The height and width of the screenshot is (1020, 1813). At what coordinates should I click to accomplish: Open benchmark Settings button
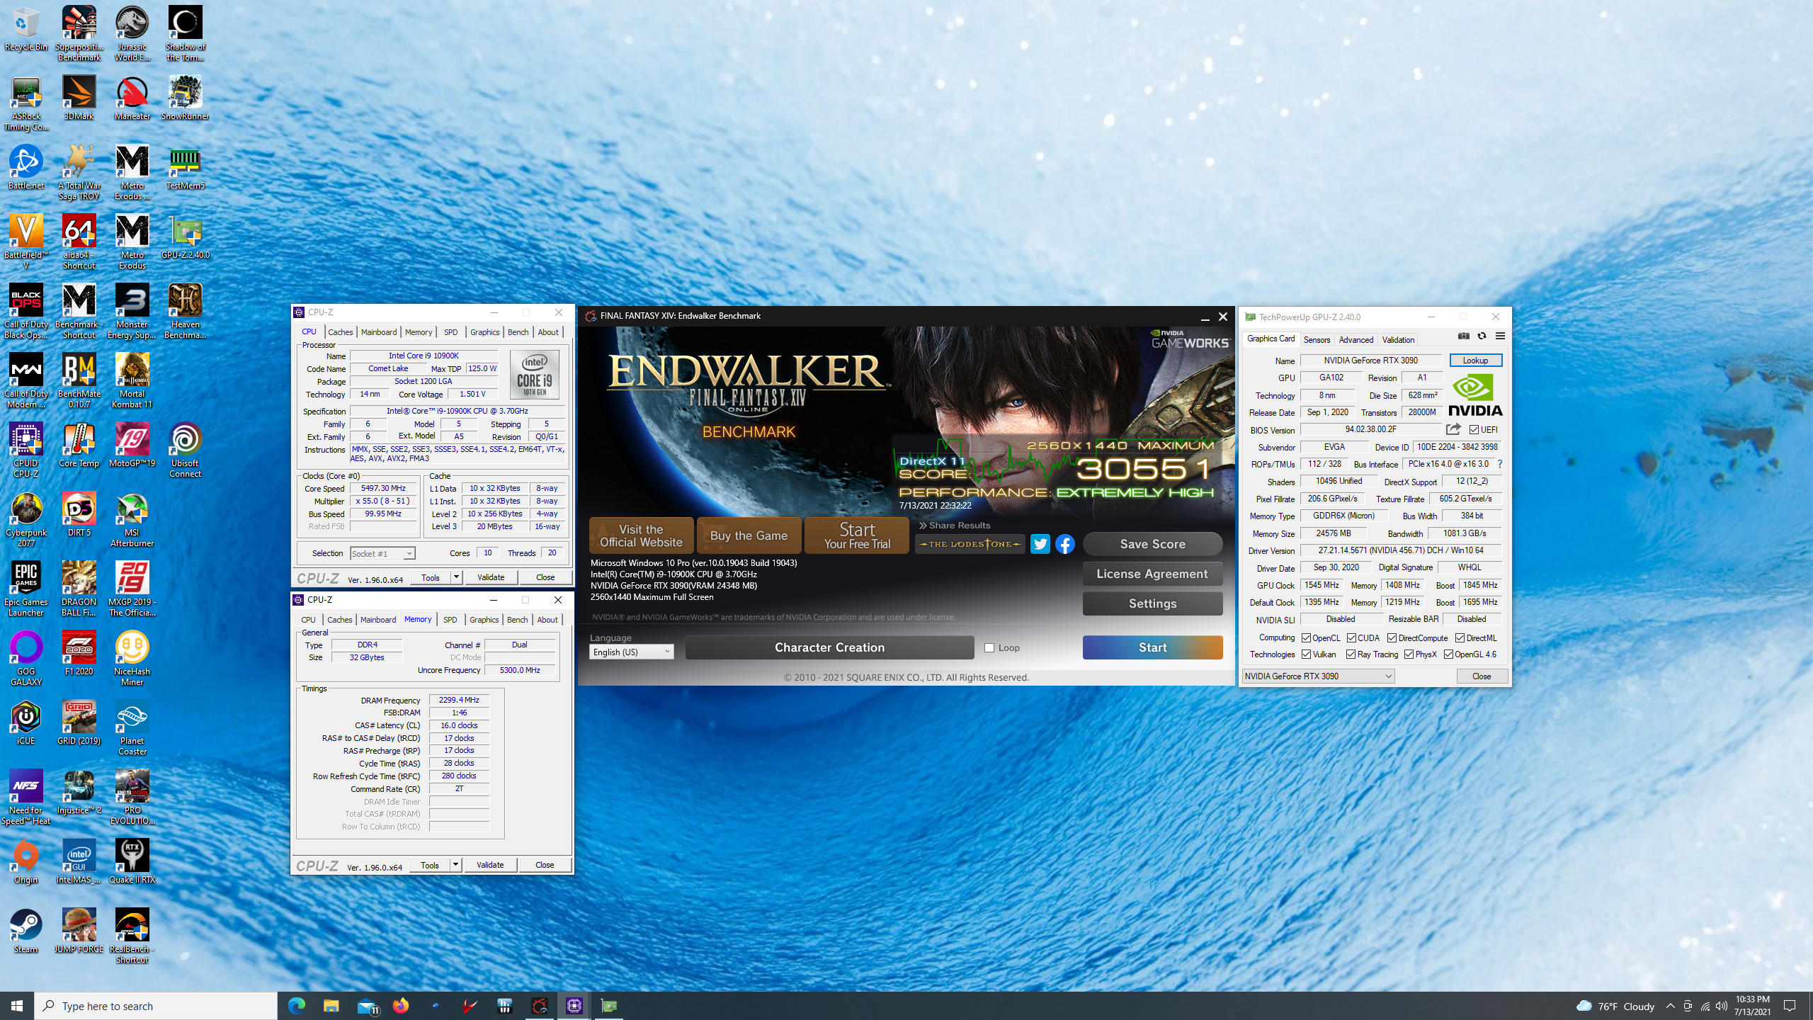(1152, 603)
